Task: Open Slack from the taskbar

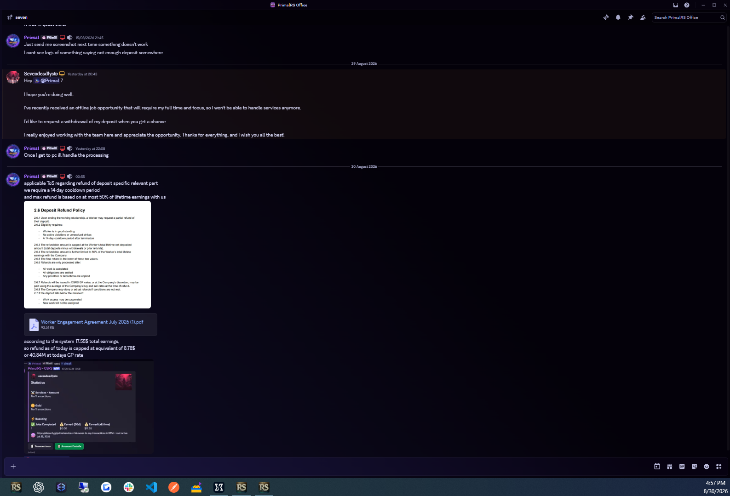Action: [x=129, y=487]
